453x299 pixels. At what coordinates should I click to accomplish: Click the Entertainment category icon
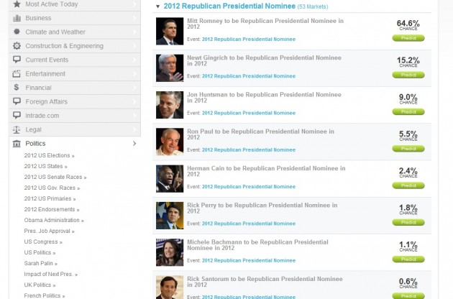[x=17, y=73]
